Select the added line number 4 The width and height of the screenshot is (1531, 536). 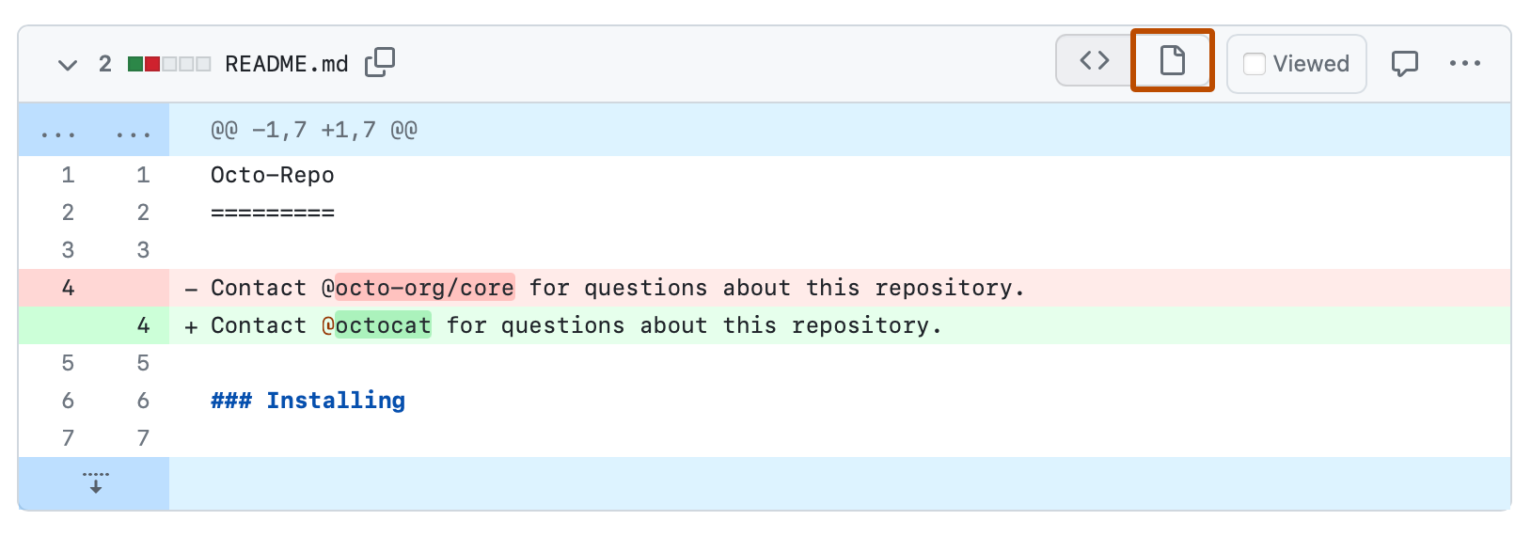click(143, 325)
